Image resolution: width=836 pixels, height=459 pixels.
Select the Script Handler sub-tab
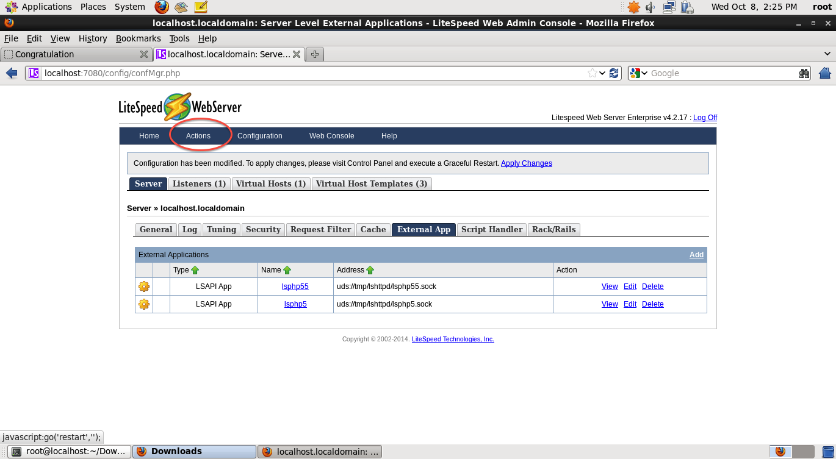coord(492,229)
